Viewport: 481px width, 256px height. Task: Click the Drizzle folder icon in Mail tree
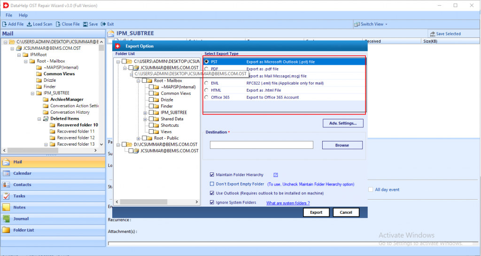(39, 80)
